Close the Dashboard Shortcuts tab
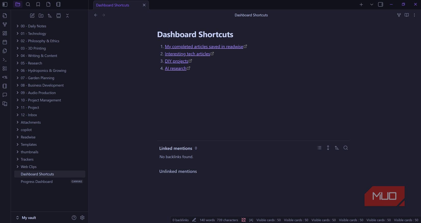The height and width of the screenshot is (223, 421). (x=144, y=5)
